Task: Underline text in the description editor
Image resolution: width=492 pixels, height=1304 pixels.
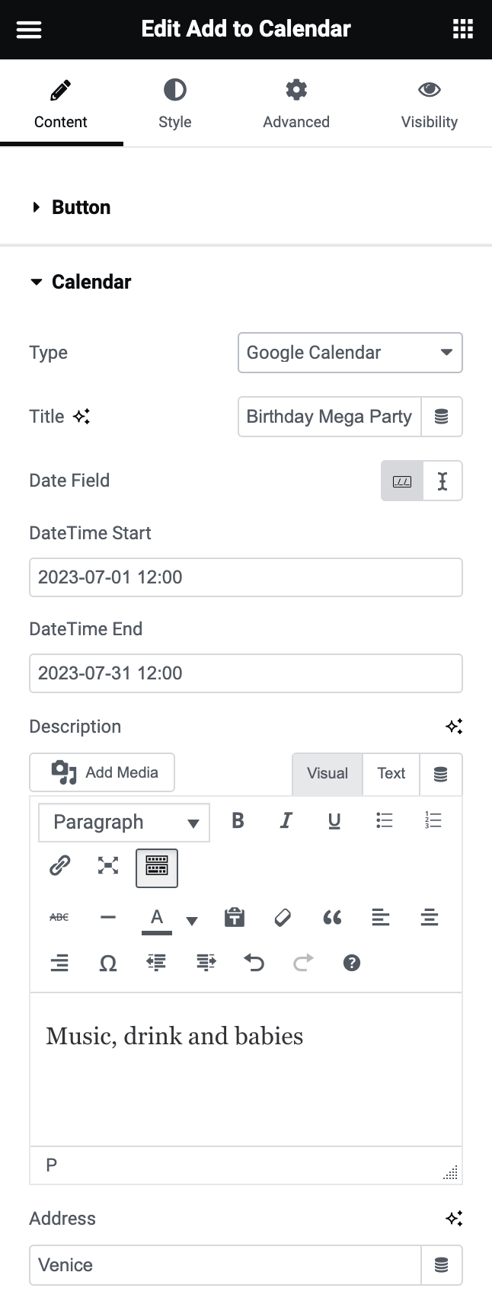Action: pos(334,821)
